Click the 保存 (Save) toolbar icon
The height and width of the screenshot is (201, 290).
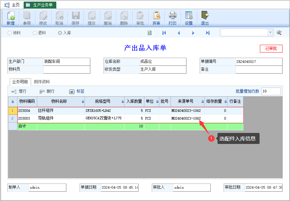tap(75, 18)
